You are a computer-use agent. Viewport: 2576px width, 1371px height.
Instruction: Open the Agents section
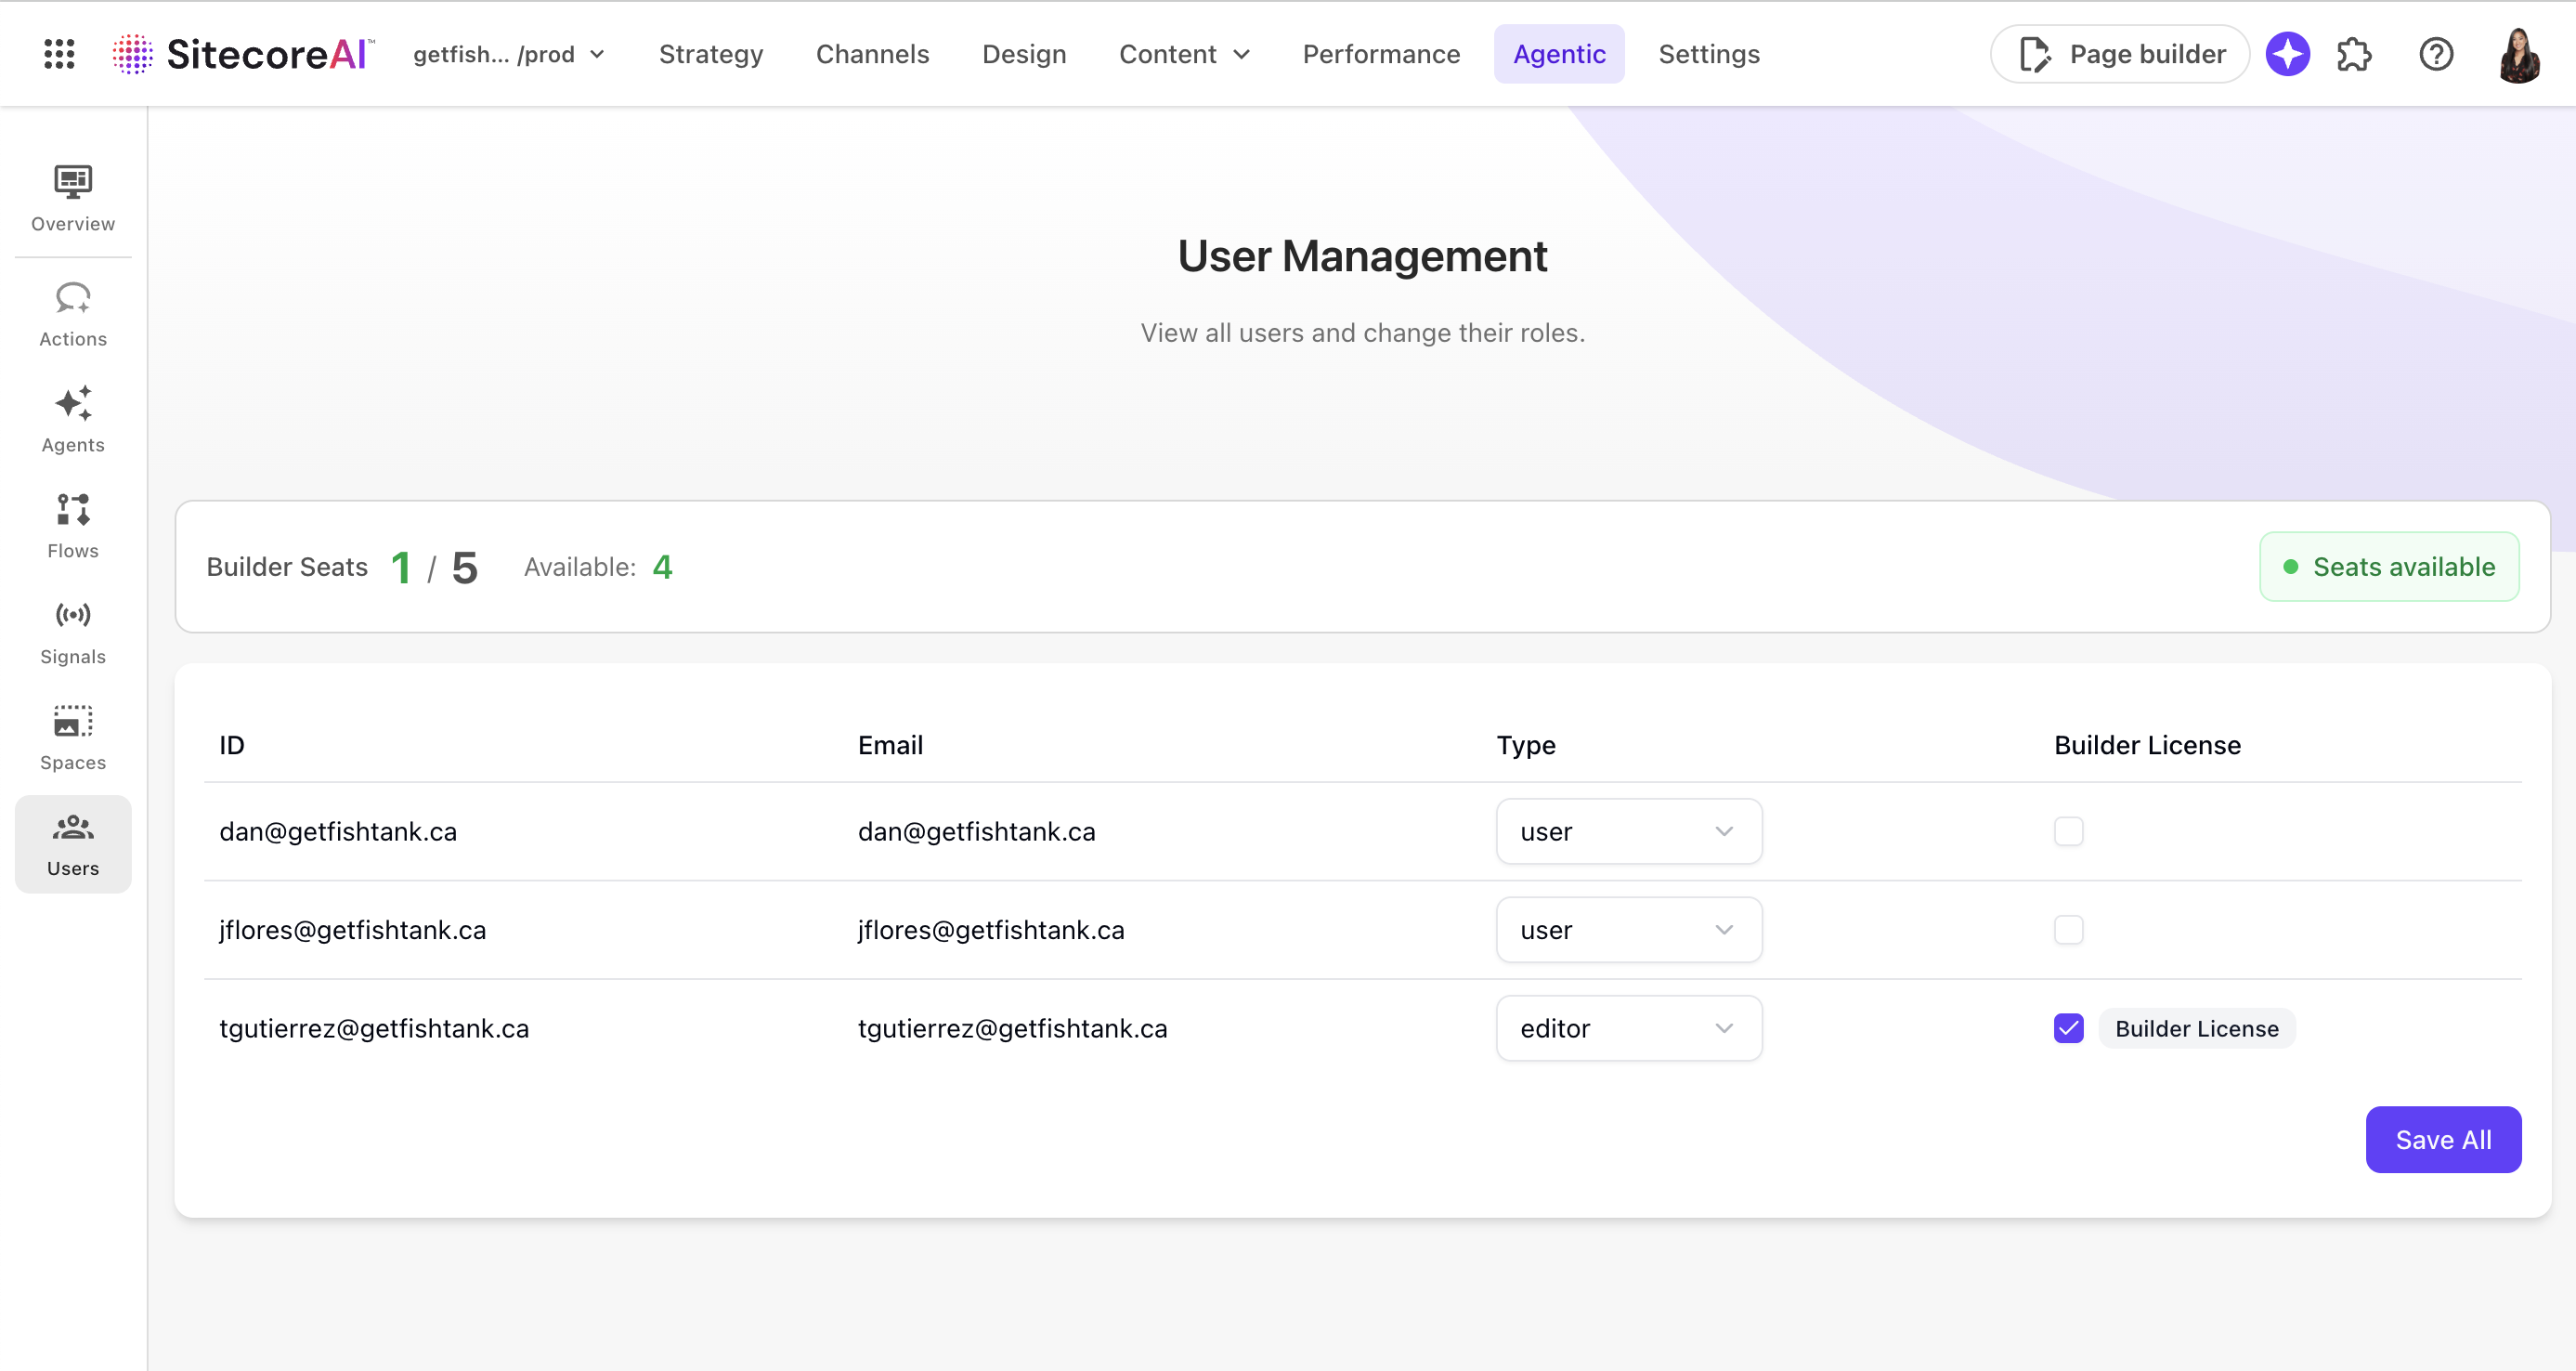(71, 418)
